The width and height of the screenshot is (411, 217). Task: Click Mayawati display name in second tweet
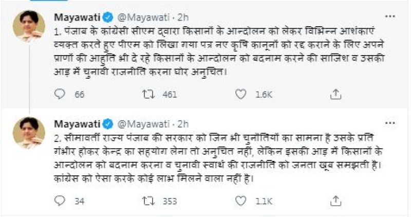click(x=77, y=124)
